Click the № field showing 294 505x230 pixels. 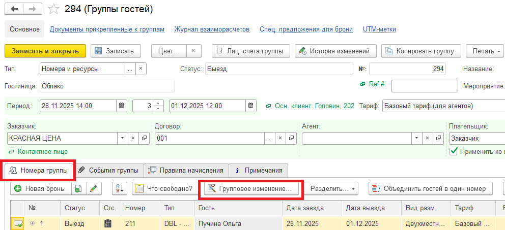[407, 69]
